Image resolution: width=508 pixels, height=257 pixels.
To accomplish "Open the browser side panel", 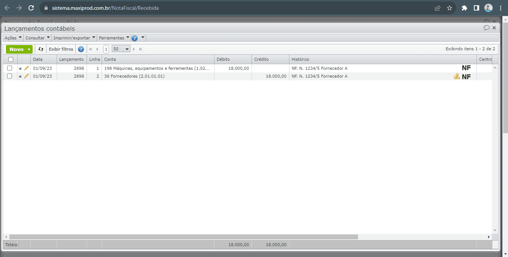I will coord(476,8).
